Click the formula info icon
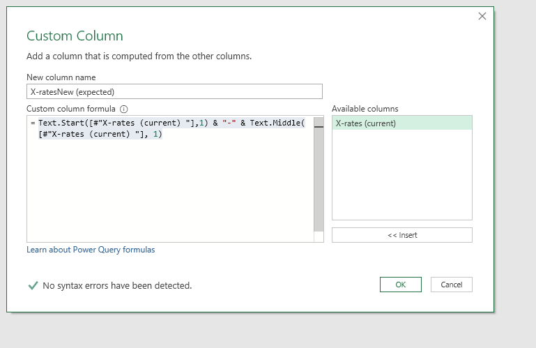 tap(124, 109)
